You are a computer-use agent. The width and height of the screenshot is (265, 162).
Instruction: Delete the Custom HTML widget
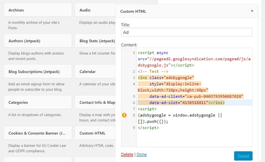click(127, 155)
